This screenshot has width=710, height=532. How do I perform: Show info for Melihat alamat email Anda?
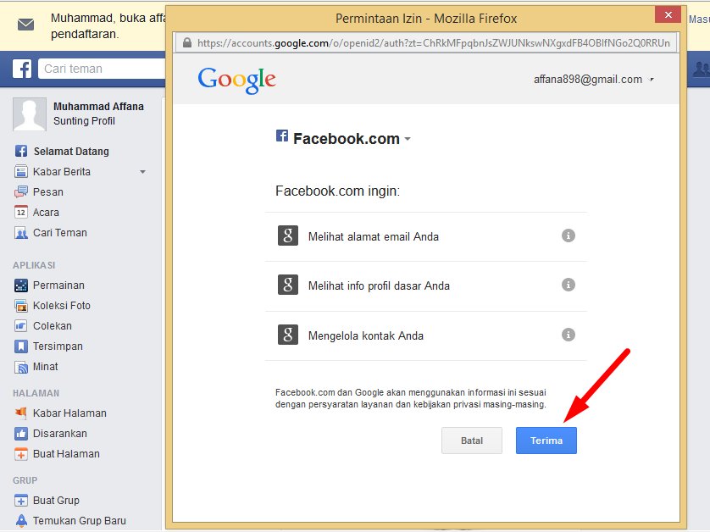(569, 236)
